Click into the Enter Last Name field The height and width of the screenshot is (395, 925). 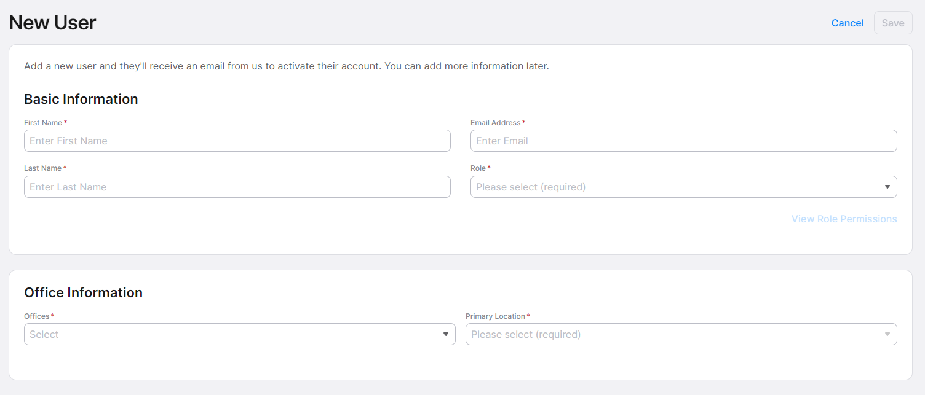coord(237,187)
